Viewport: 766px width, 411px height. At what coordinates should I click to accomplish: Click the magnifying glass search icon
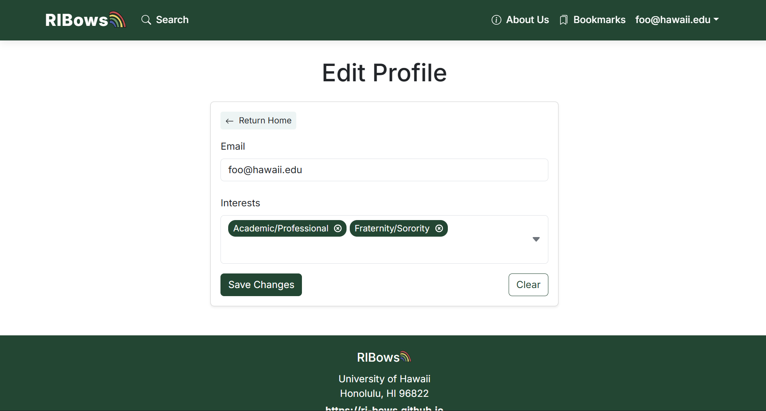point(146,20)
